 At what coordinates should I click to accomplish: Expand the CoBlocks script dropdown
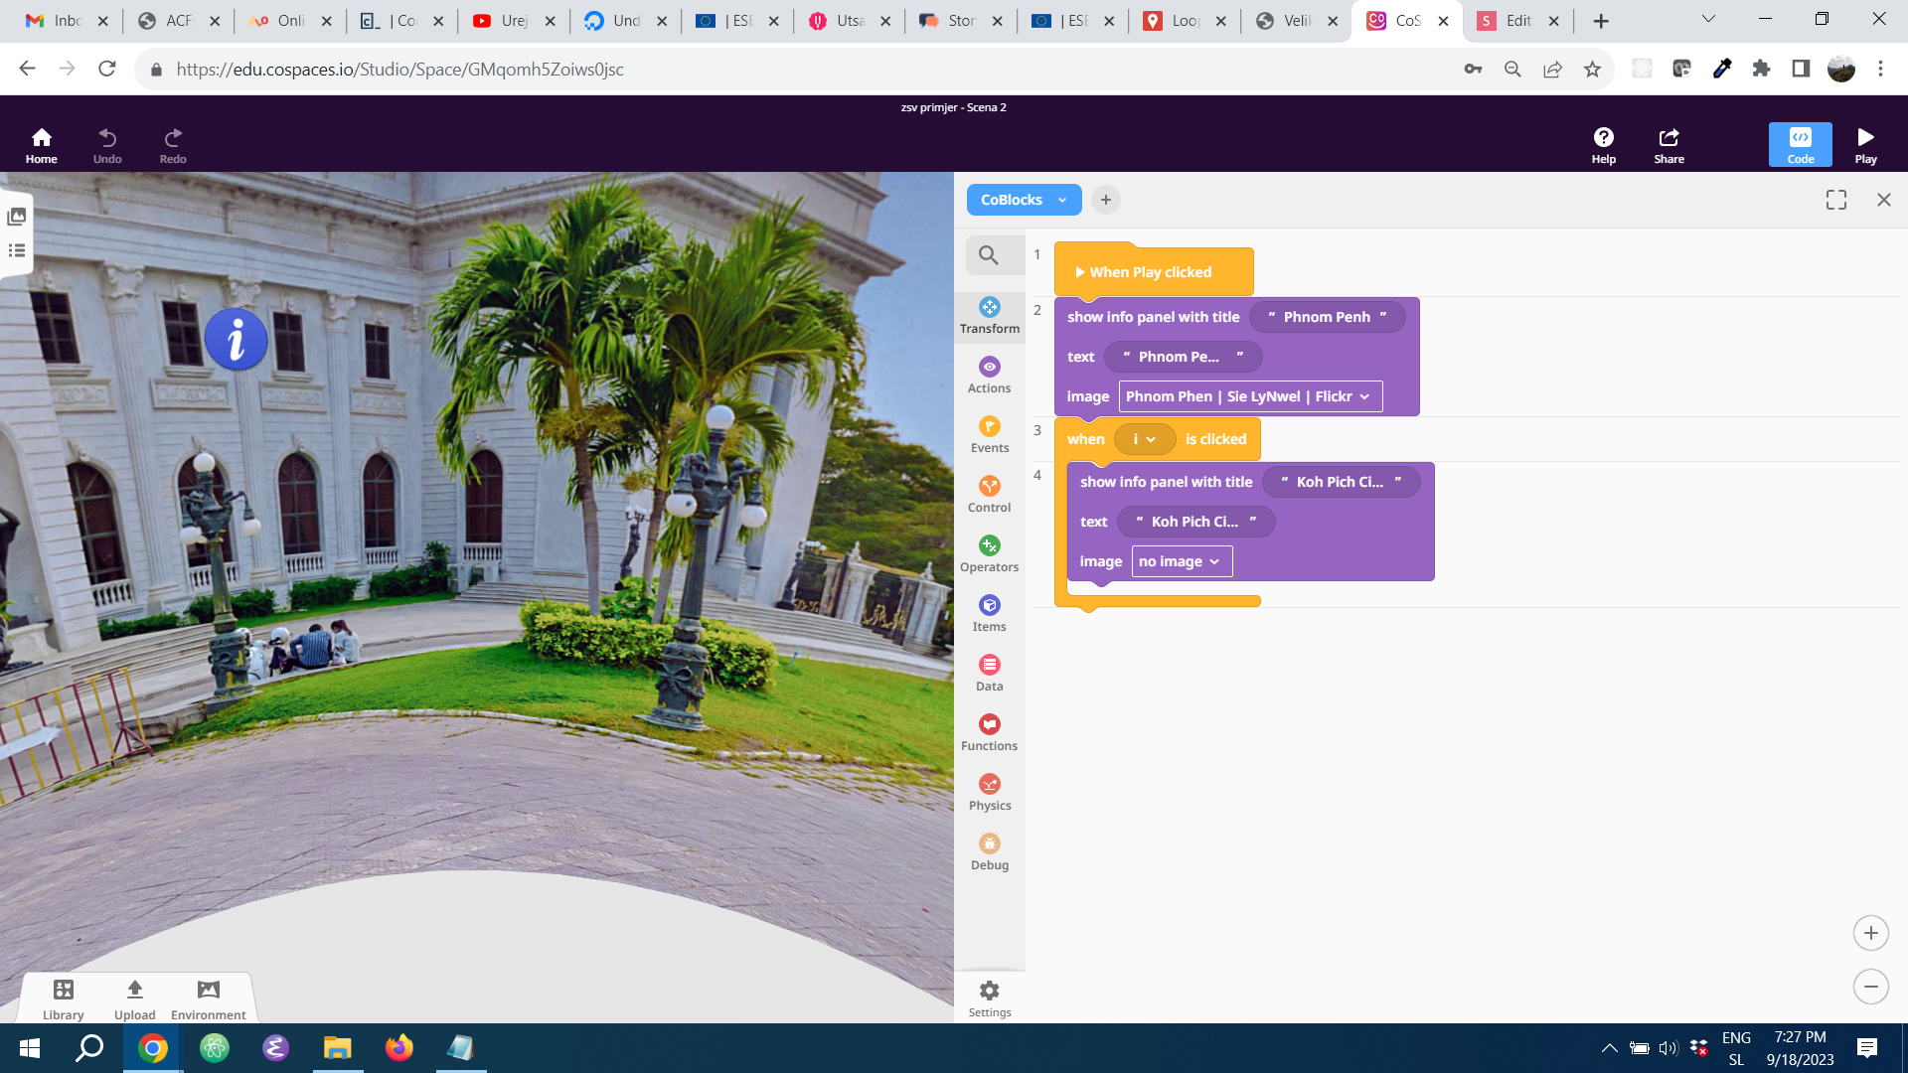(1024, 200)
